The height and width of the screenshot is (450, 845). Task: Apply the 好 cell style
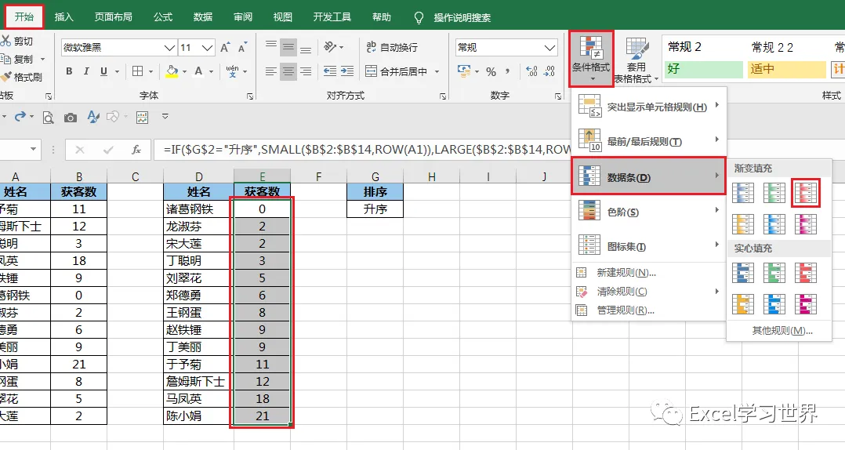point(703,69)
